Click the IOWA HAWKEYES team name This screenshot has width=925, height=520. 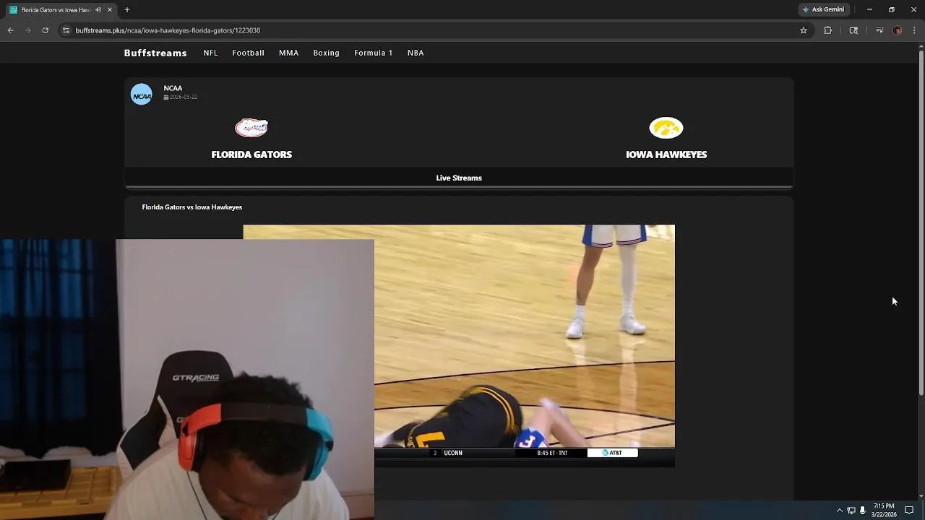pyautogui.click(x=666, y=155)
